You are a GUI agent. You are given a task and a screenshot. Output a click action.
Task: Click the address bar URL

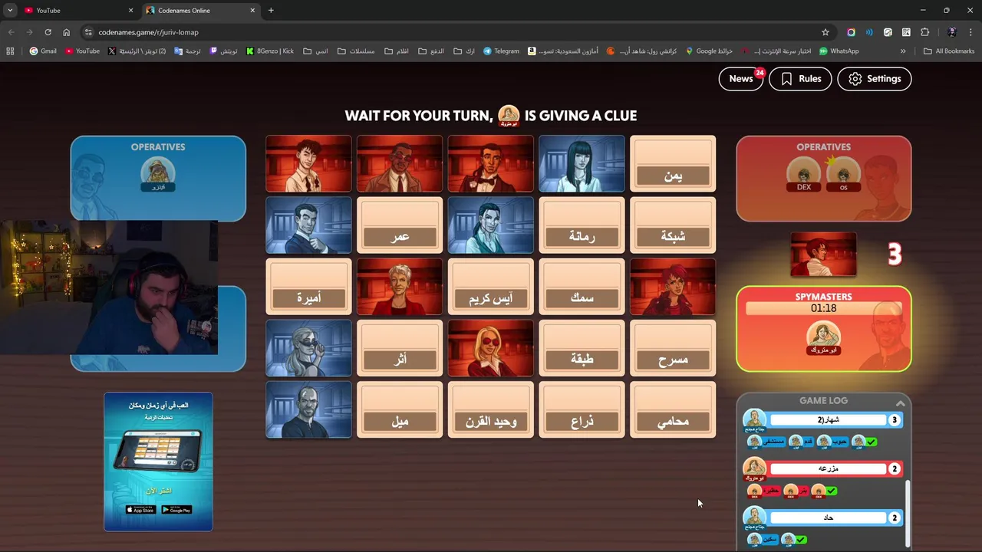tap(148, 32)
